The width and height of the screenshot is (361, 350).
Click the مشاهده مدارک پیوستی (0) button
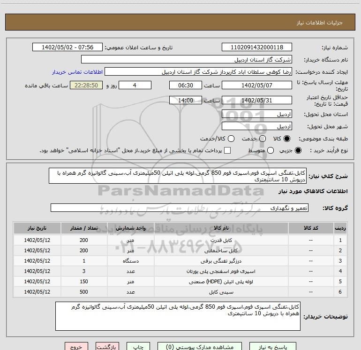(200, 346)
